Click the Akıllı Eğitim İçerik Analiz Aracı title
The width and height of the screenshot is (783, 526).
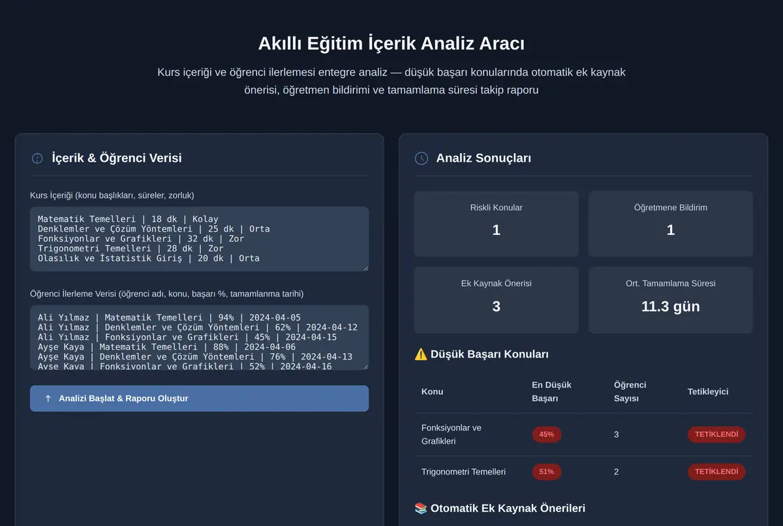(391, 44)
